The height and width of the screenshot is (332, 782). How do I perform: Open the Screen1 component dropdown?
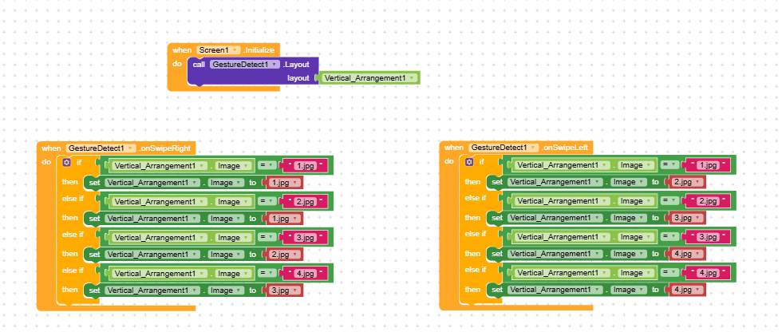coord(219,50)
